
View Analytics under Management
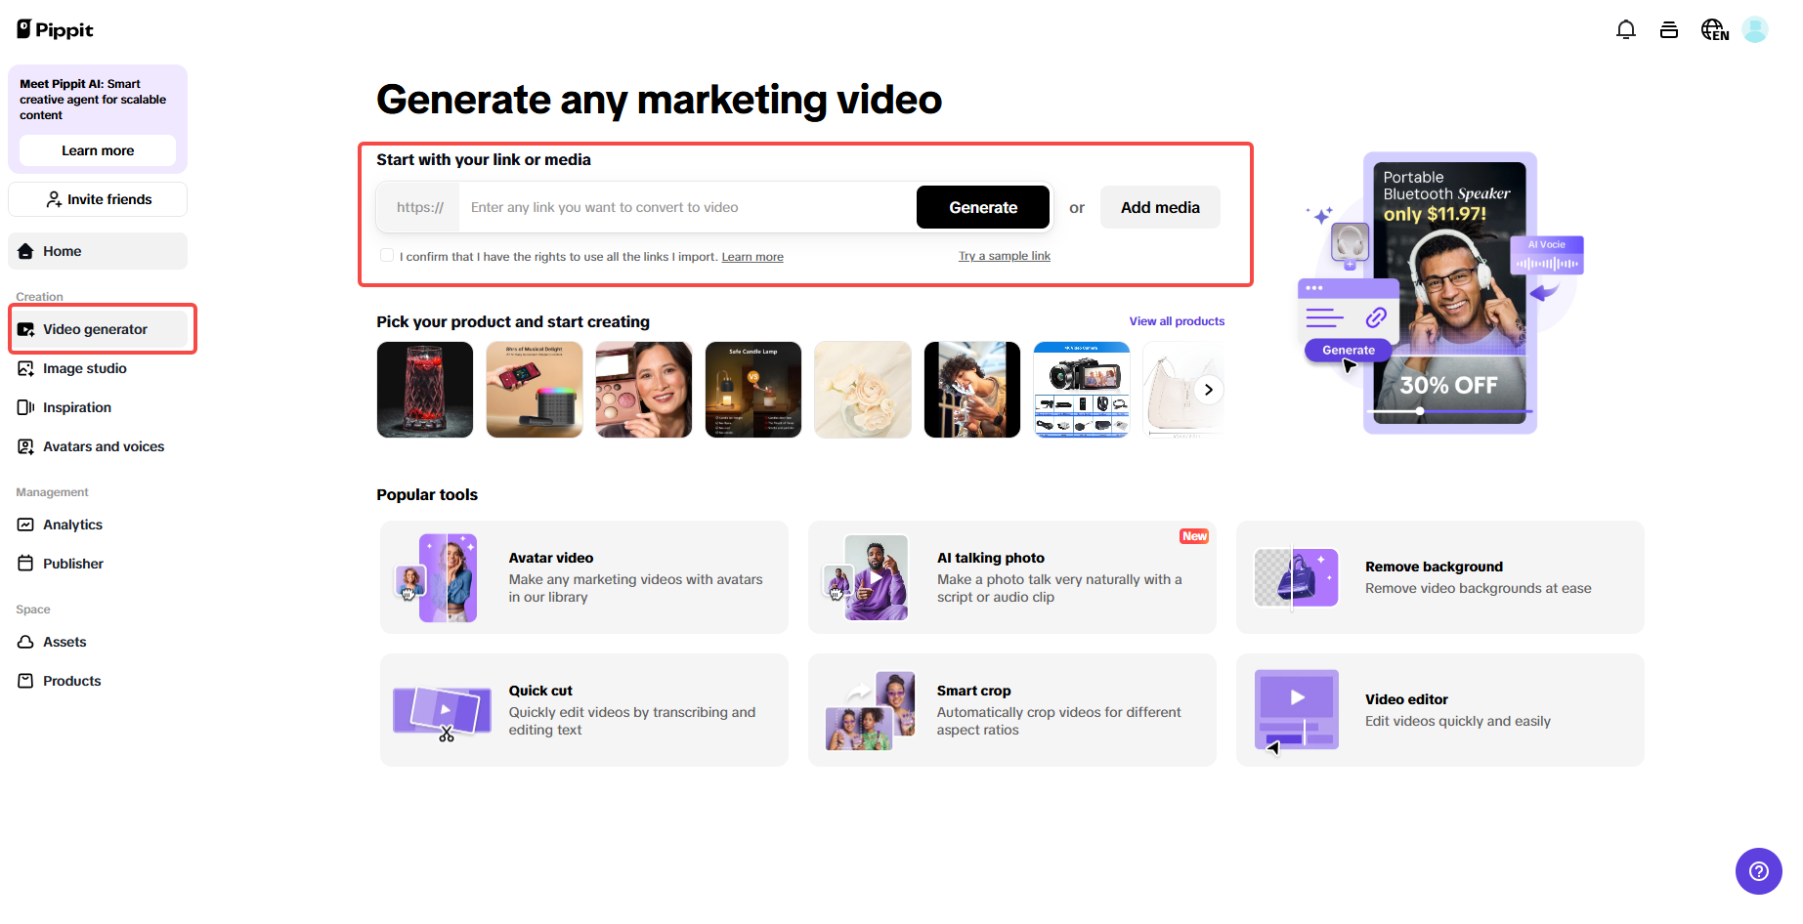pos(72,525)
